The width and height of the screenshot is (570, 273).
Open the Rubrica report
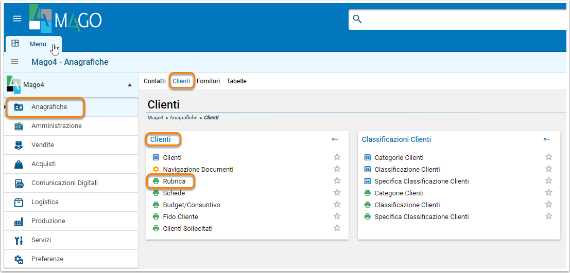click(x=174, y=181)
